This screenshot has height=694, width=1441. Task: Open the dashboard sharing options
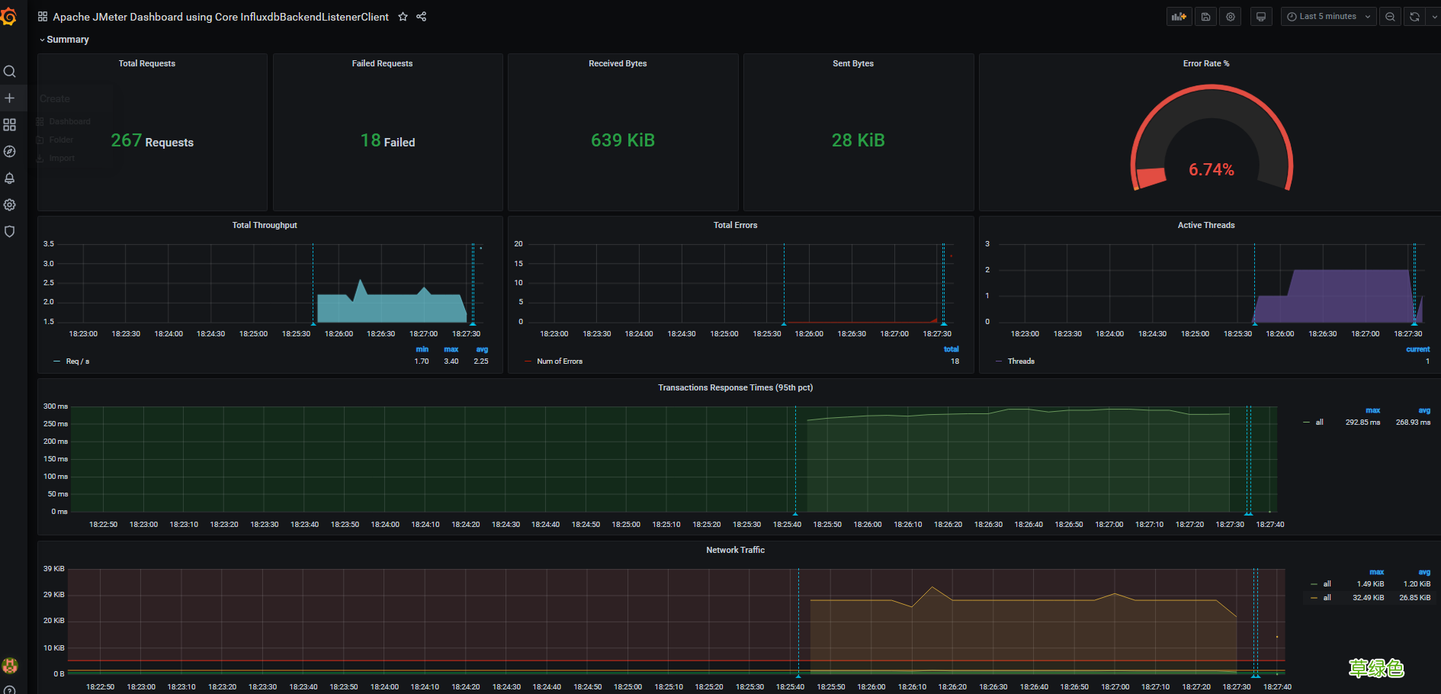point(421,16)
